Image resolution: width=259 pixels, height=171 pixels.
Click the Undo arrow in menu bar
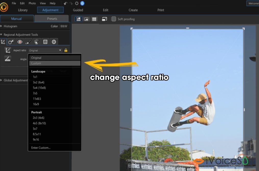click(66, 3)
